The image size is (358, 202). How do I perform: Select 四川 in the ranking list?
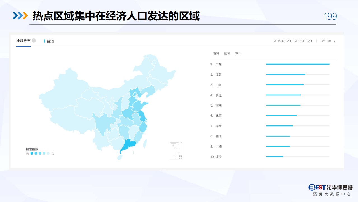[x=219, y=136]
